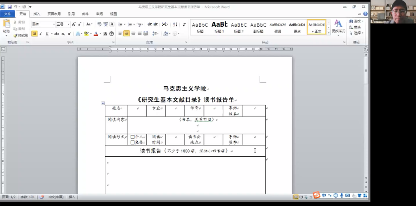Open the 文件 file tab

point(7,14)
